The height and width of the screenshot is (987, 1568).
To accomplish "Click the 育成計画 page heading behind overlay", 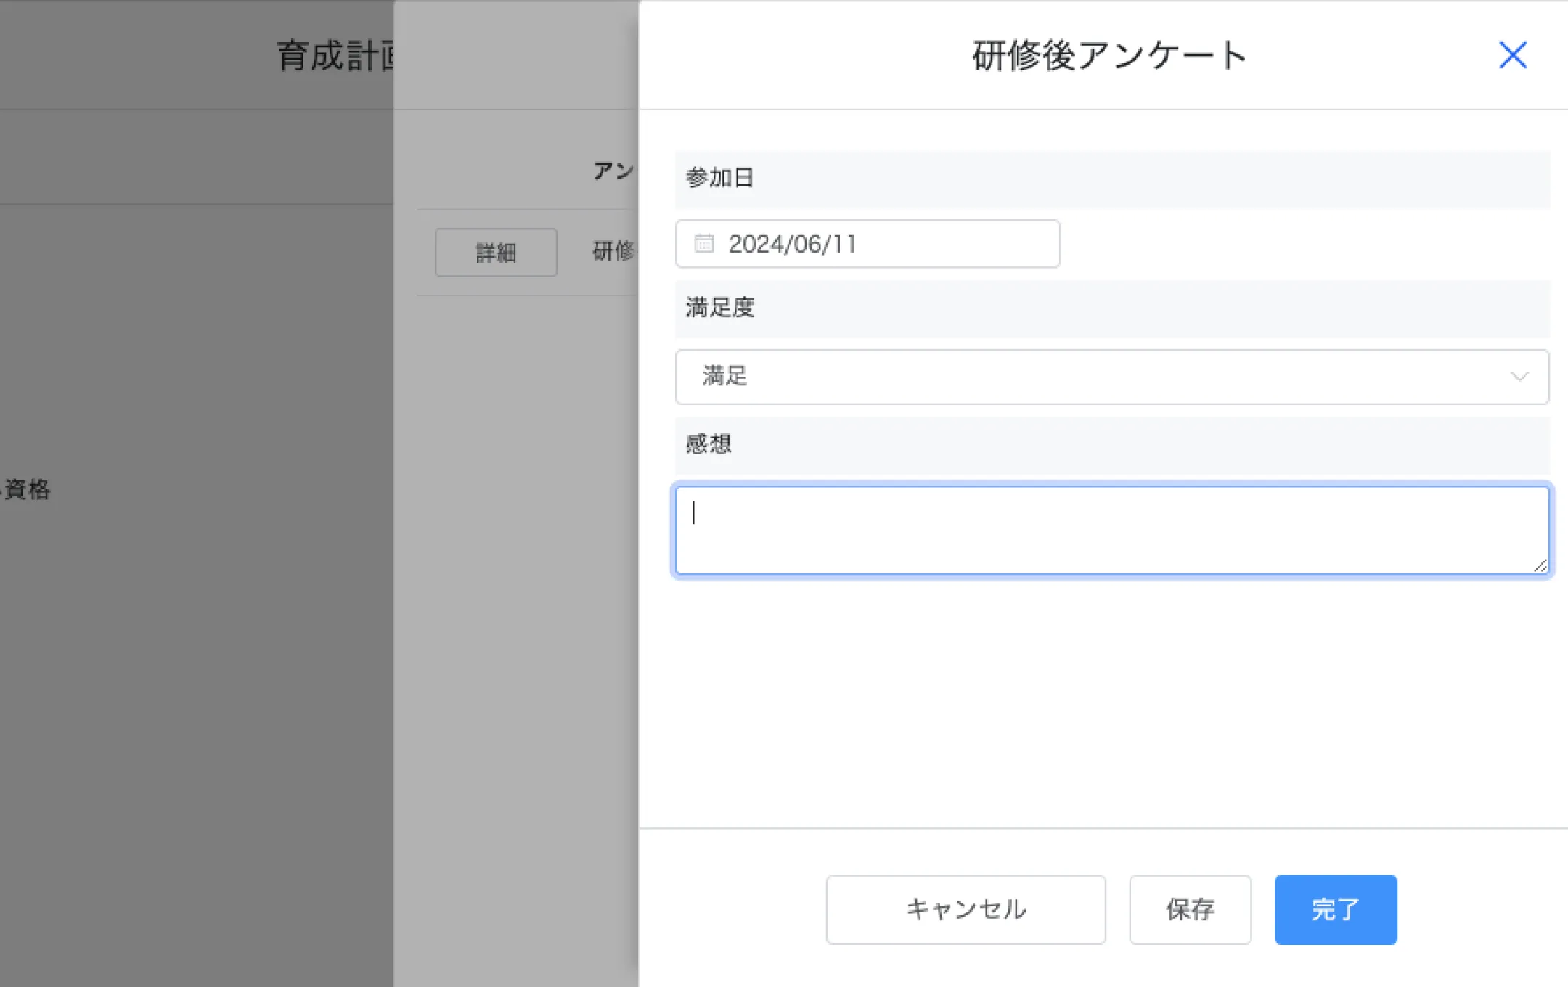I will click(335, 56).
